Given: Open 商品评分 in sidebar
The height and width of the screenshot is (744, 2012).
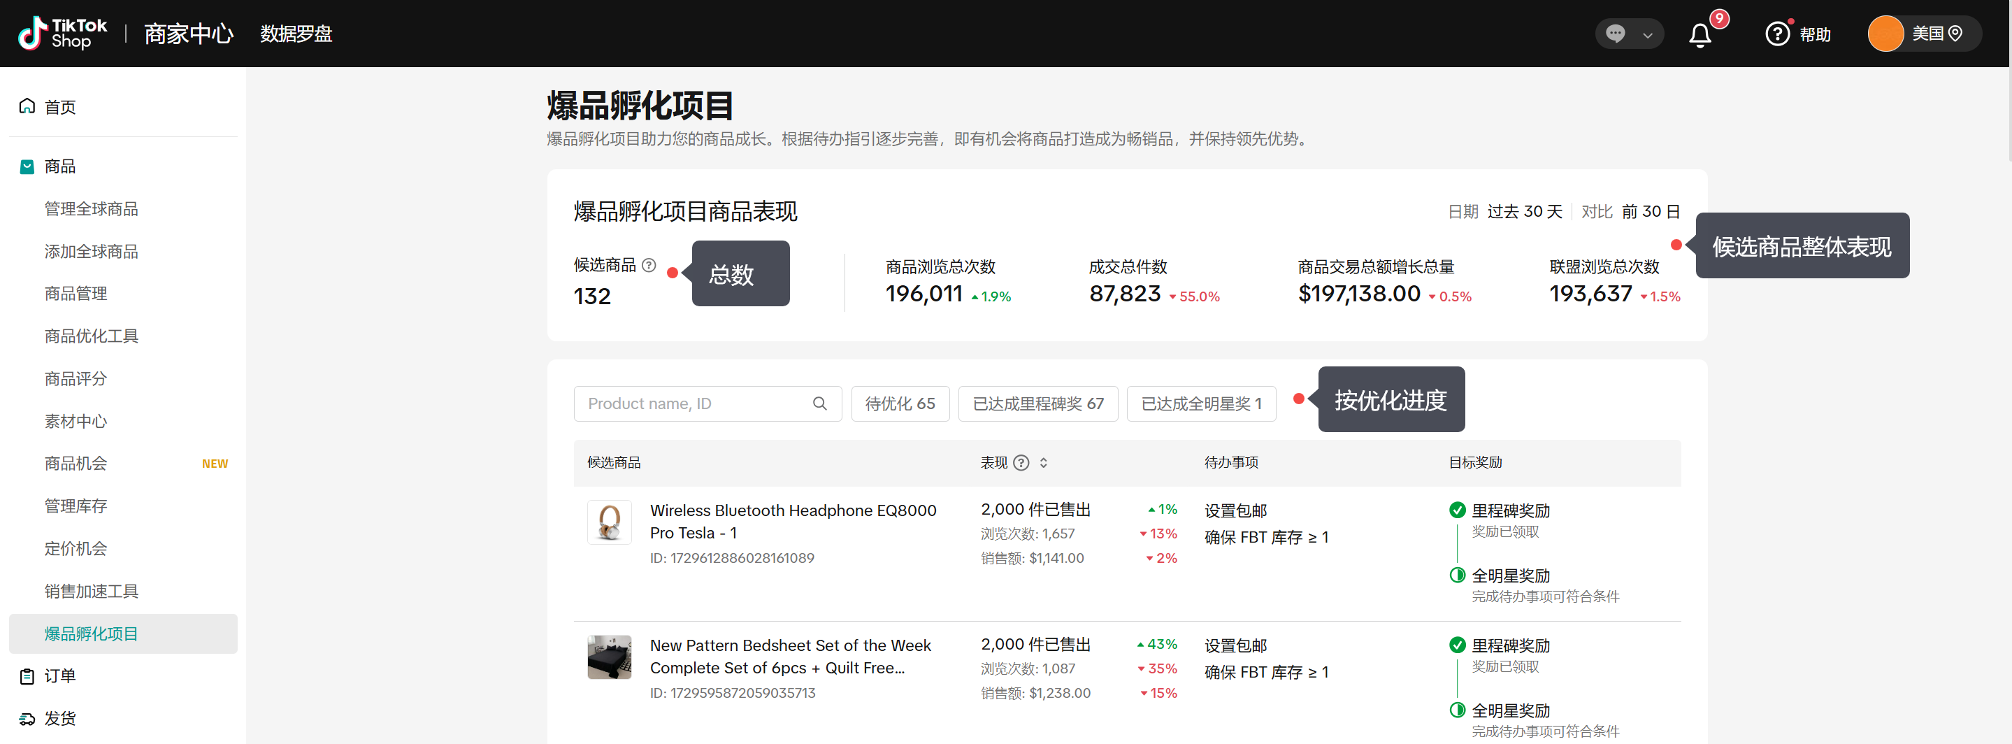Looking at the screenshot, I should [76, 379].
